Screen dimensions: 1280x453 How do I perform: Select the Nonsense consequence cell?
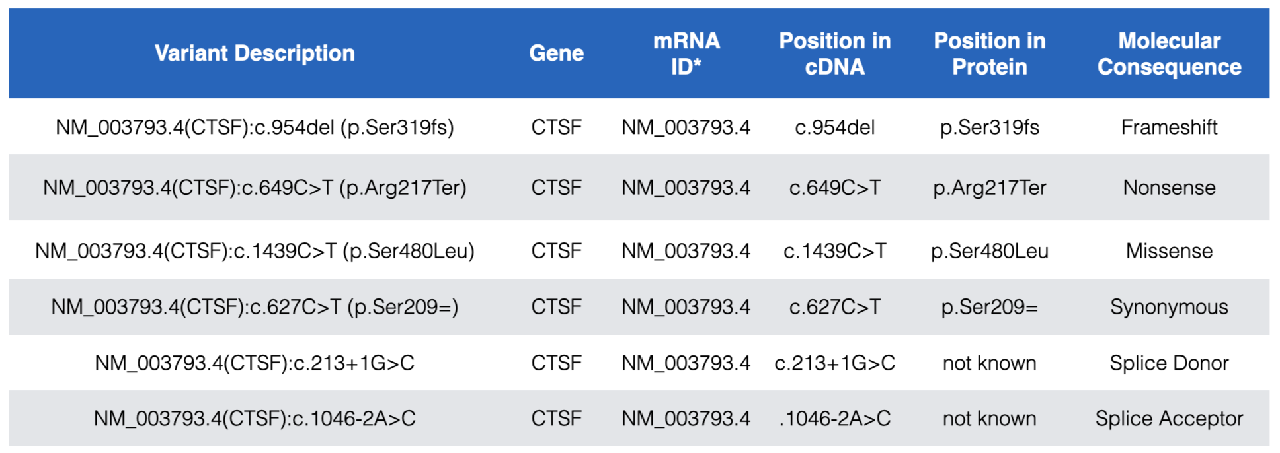tap(1169, 188)
